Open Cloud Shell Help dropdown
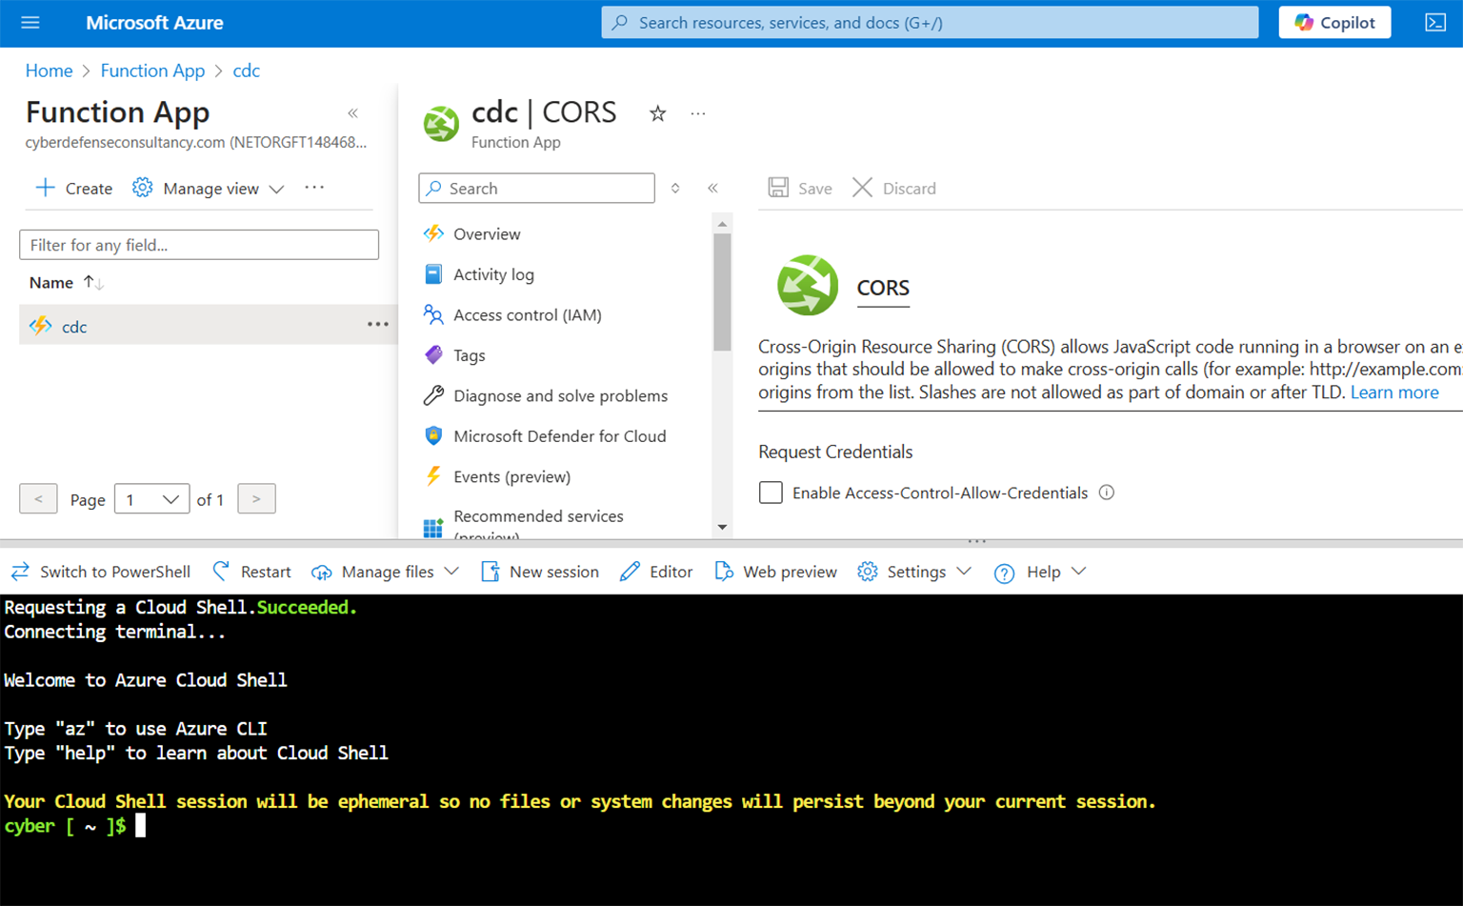Screen dimensions: 1463x906 1040,572
